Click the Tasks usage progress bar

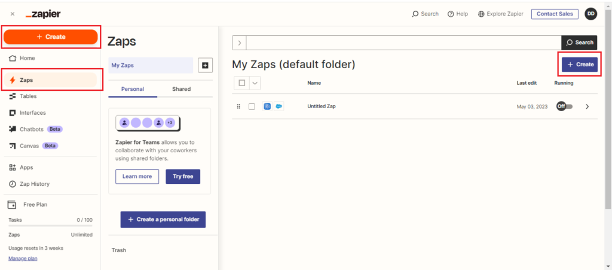point(50,226)
